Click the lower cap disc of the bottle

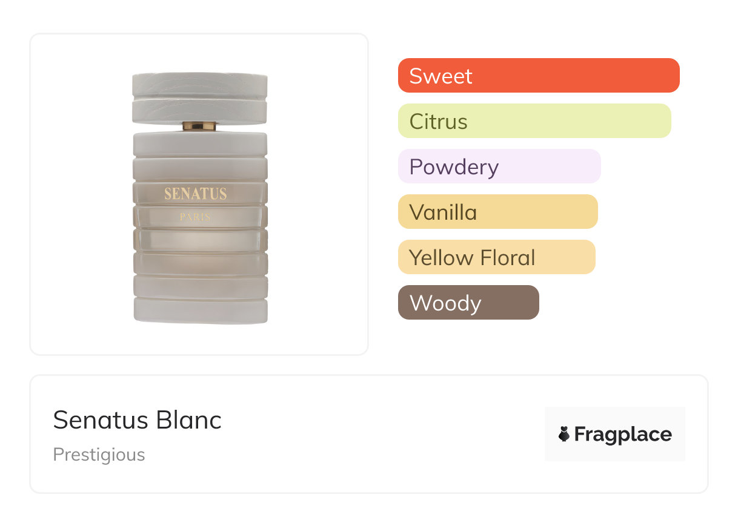(x=199, y=110)
